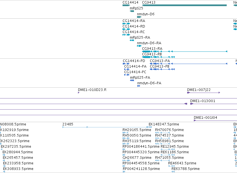Select the RE63788.5prime EST label
The image size is (237, 173).
click(185, 169)
